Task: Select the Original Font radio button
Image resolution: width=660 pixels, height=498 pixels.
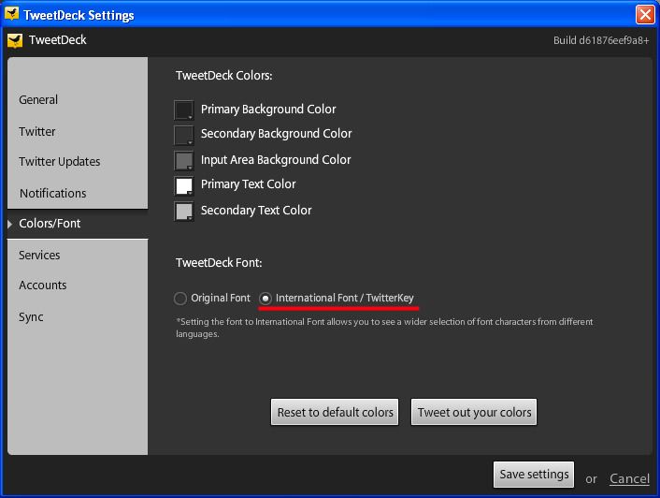Action: point(180,299)
